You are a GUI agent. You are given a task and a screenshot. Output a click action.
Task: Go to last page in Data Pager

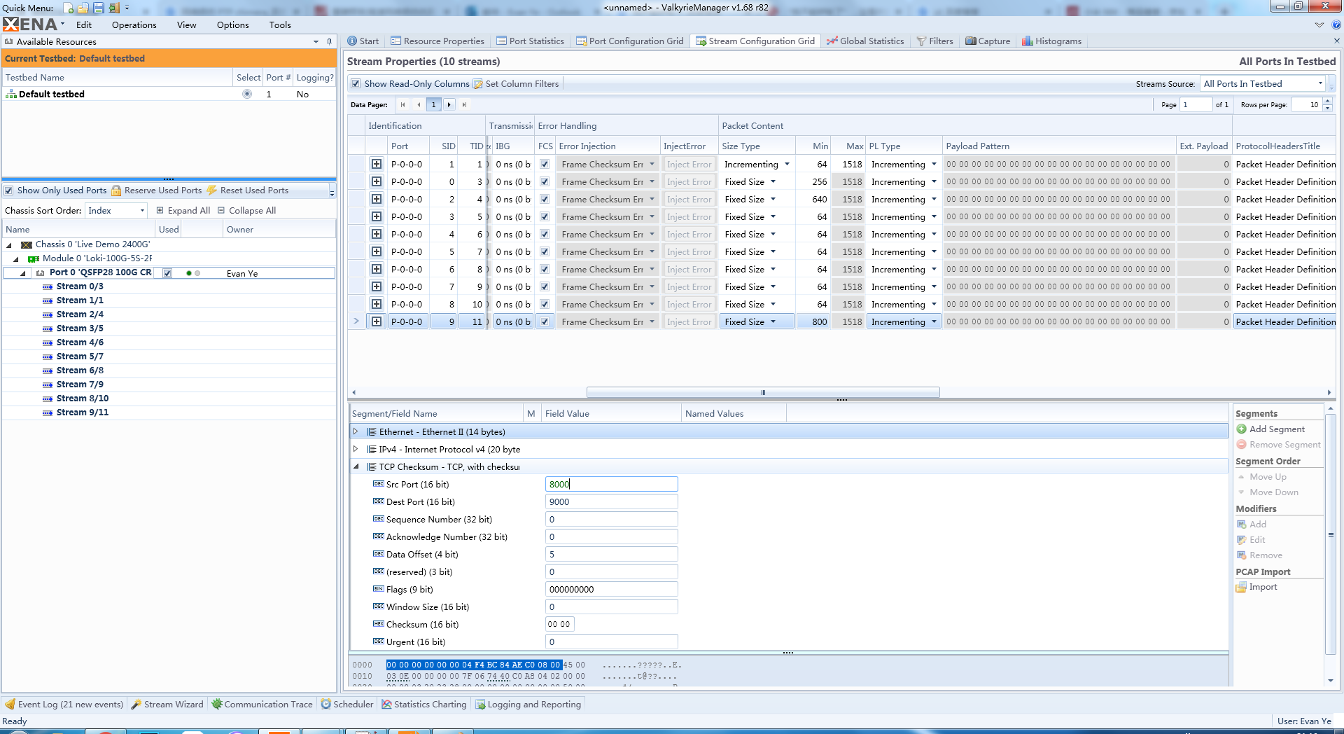tap(464, 105)
